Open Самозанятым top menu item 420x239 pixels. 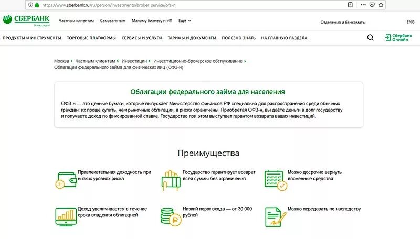(x=113, y=21)
